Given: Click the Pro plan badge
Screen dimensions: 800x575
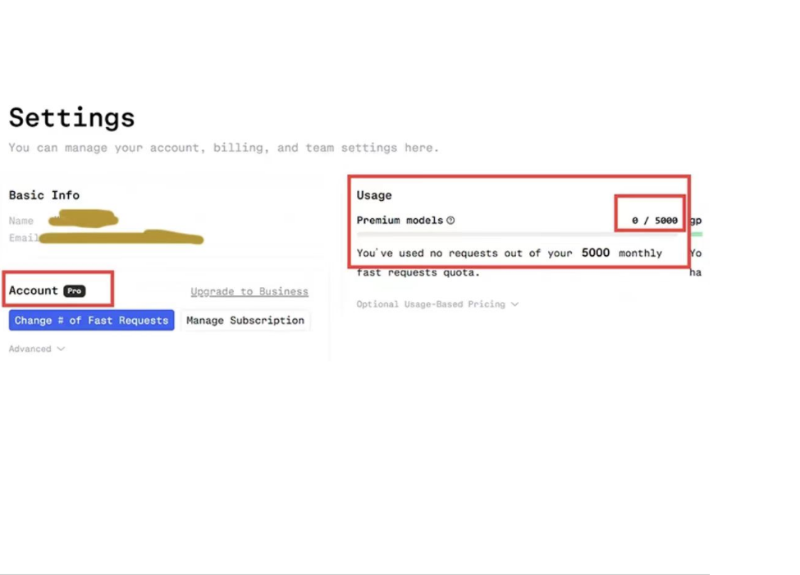Looking at the screenshot, I should [75, 291].
